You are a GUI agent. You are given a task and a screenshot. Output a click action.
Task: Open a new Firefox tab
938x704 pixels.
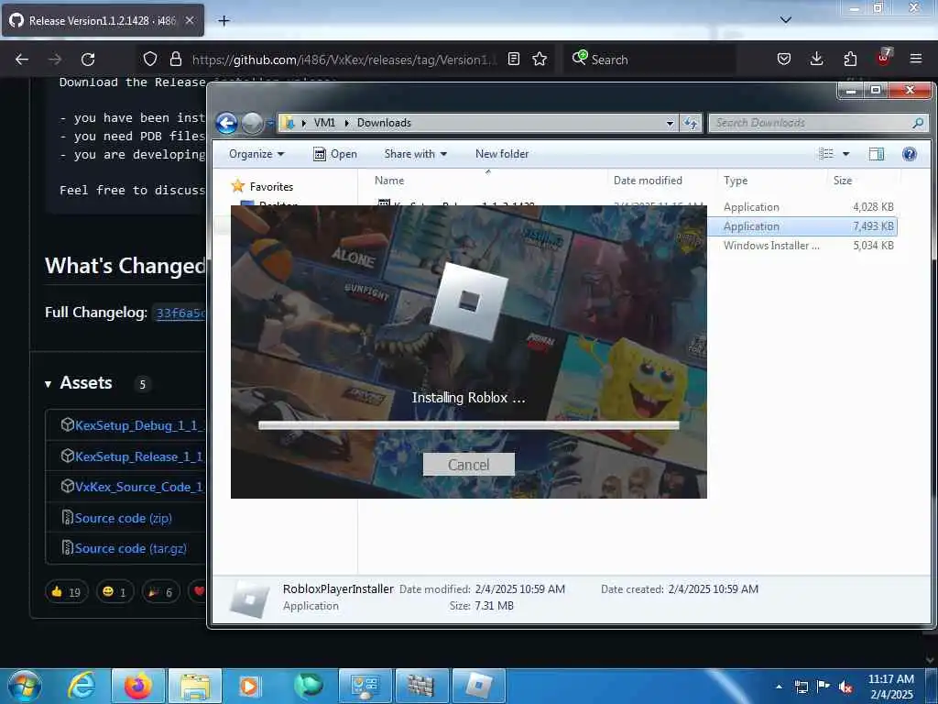click(224, 21)
